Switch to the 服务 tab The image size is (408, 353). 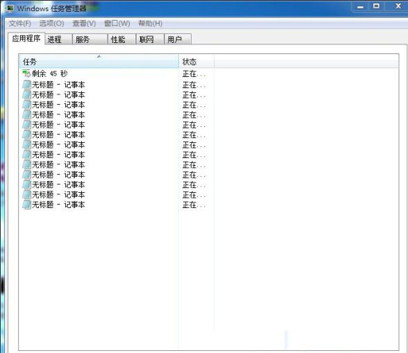pyautogui.click(x=90, y=40)
